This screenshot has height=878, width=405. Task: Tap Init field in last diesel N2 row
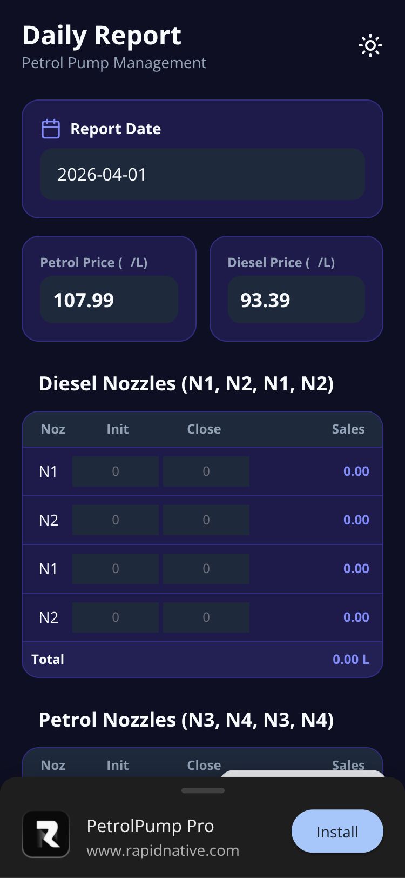tap(116, 617)
